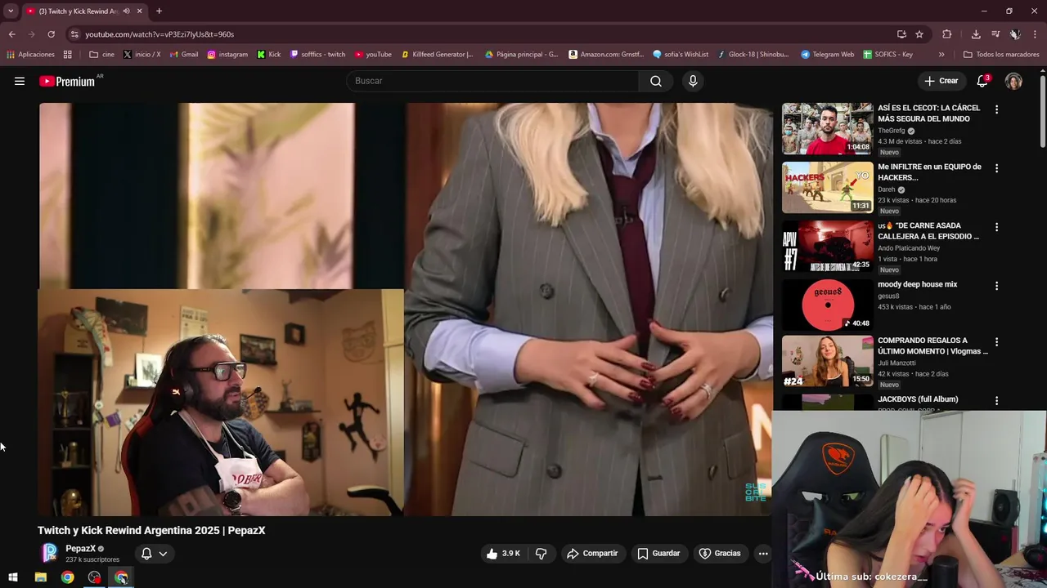The height and width of the screenshot is (588, 1047).
Task: Open Chrome three-dot menu
Action: coord(1035,34)
